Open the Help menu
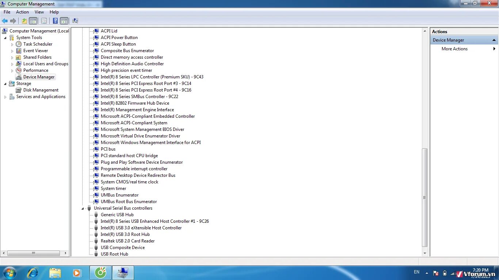The height and width of the screenshot is (280, 499). tap(54, 12)
